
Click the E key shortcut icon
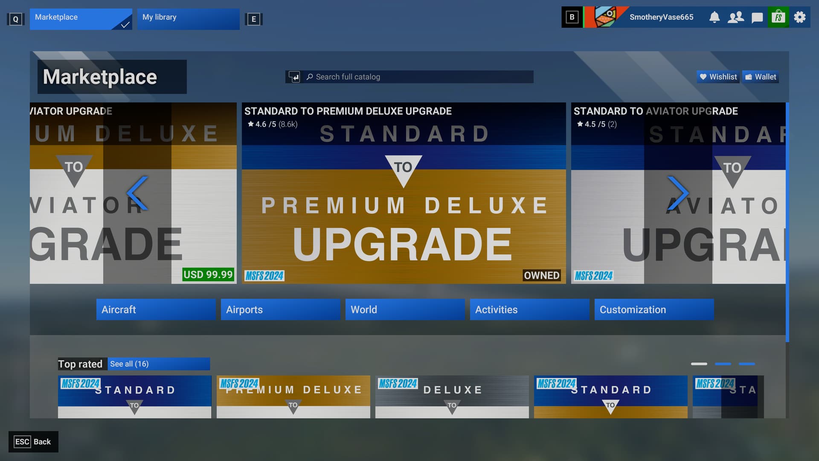pos(254,19)
